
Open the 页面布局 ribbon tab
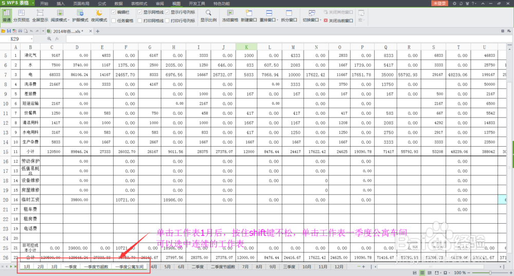coord(81,3)
